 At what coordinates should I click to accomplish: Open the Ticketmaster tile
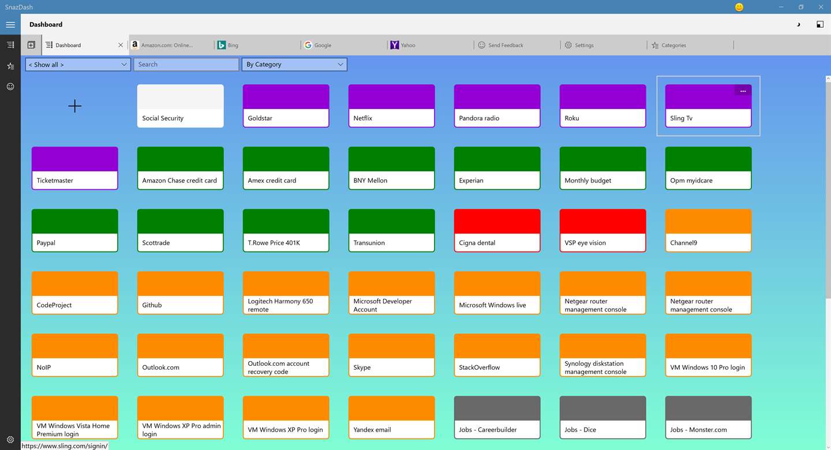75,168
